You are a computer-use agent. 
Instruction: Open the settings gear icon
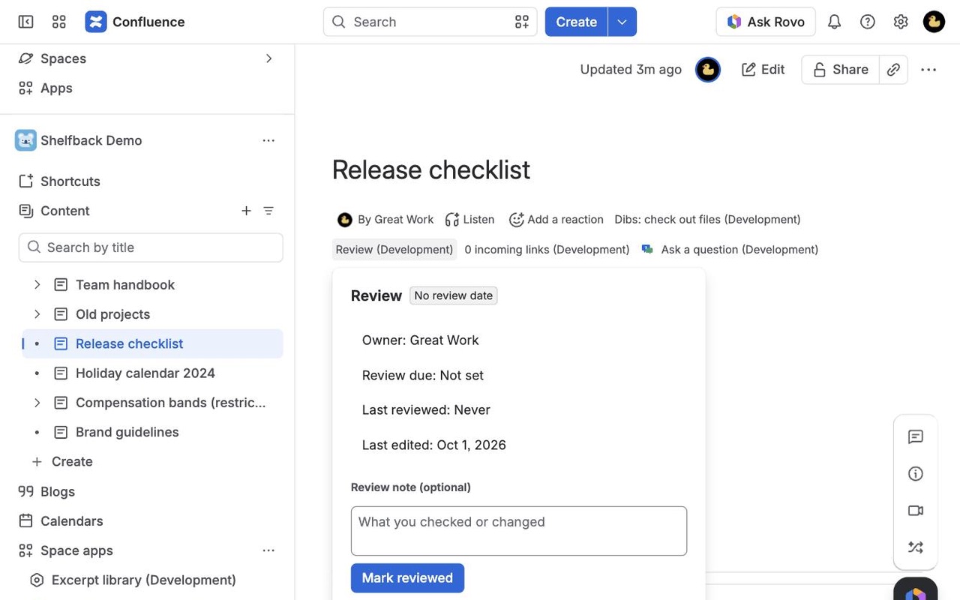[901, 22]
